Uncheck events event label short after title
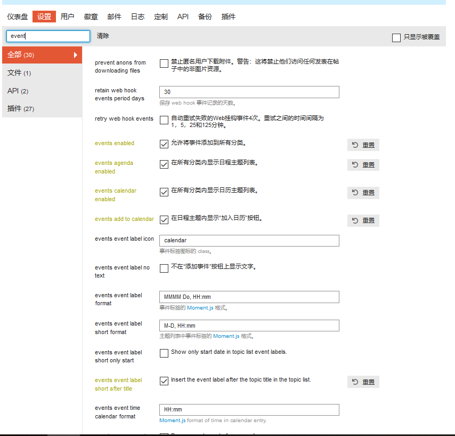 tap(164, 381)
